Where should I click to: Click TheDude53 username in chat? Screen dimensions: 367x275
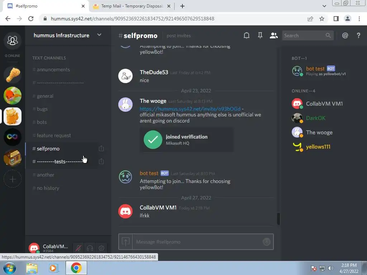[154, 72]
